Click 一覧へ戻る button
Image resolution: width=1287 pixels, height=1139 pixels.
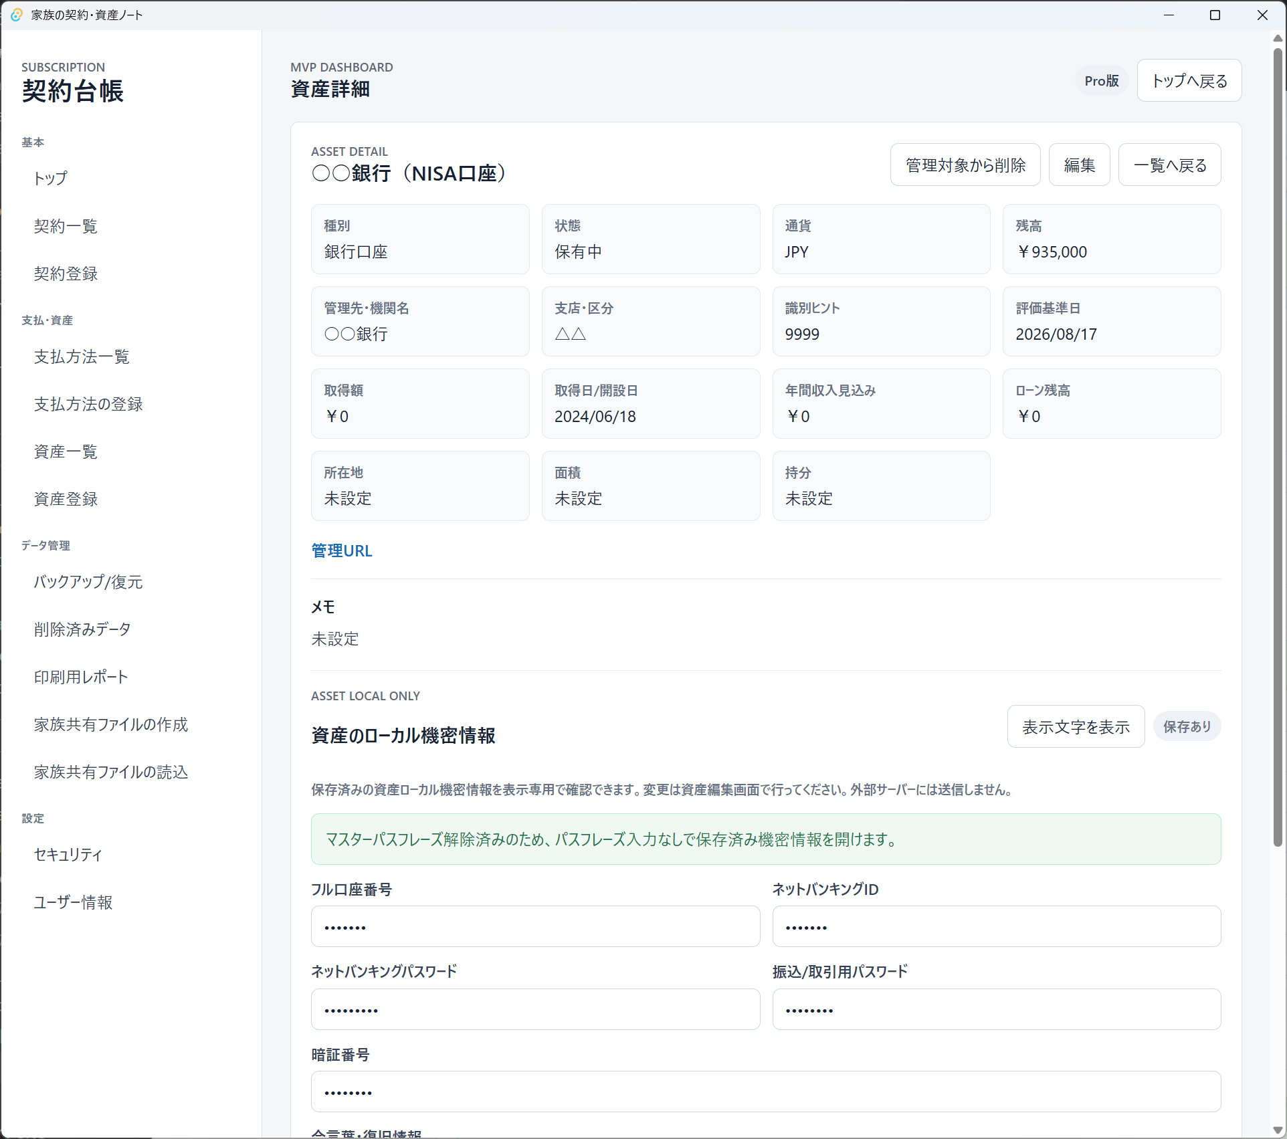(1170, 165)
